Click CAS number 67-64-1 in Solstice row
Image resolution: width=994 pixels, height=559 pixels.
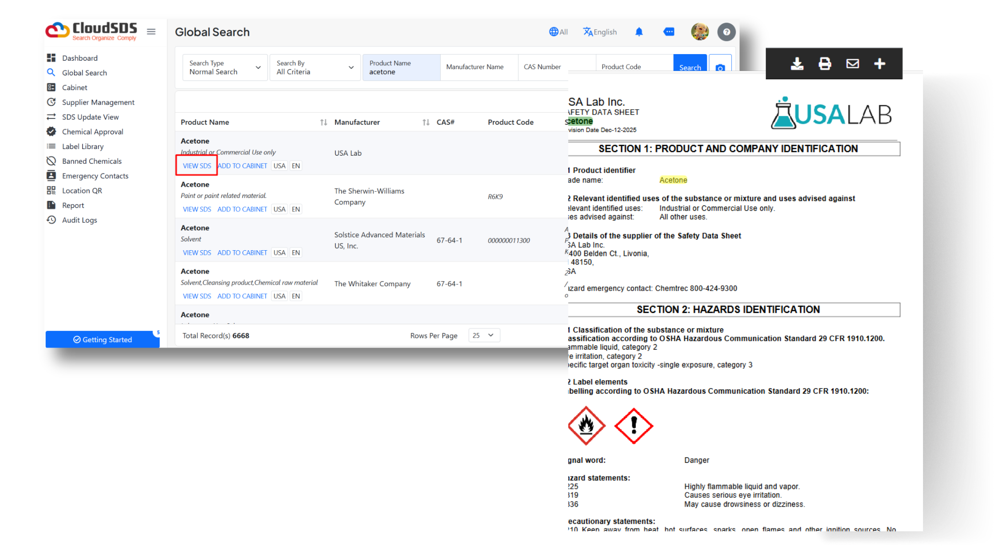pyautogui.click(x=449, y=240)
